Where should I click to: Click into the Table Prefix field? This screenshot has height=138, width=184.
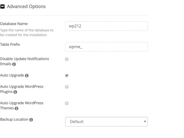point(106,47)
